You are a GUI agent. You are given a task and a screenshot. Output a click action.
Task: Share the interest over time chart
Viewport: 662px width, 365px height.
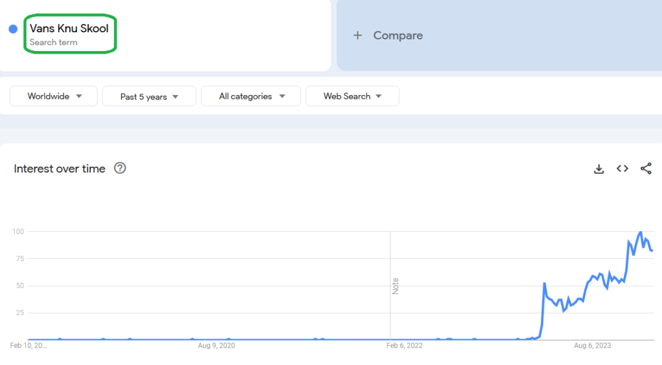(x=646, y=169)
